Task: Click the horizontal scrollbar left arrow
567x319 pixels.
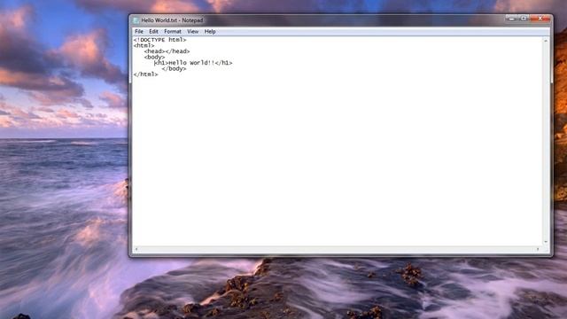Action: [x=136, y=249]
